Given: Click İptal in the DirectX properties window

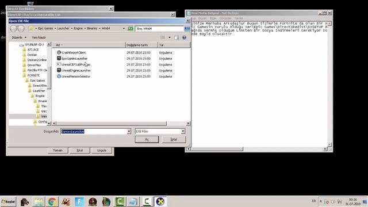Looking at the screenshot, I should point(80,151).
